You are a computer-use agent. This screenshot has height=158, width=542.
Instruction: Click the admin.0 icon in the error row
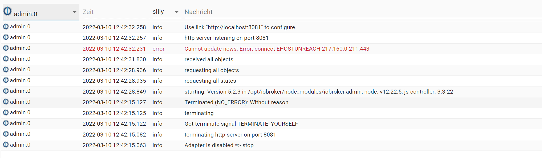coord(6,48)
